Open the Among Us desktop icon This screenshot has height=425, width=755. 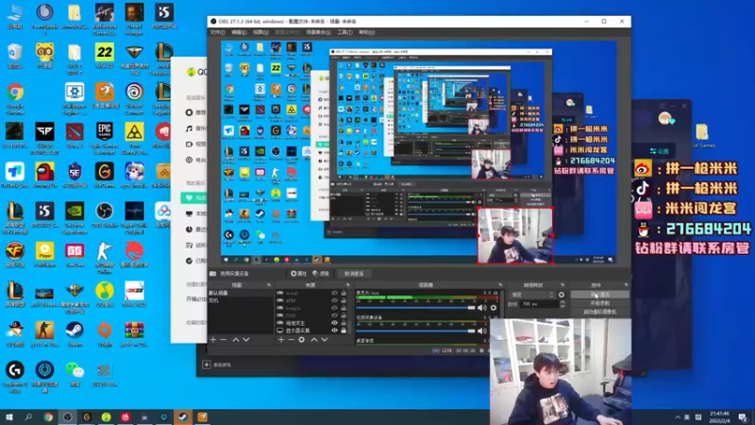44,176
